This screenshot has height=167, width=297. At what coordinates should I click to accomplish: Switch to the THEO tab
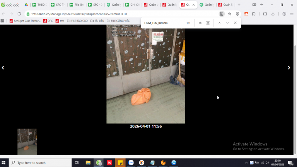point(39,5)
